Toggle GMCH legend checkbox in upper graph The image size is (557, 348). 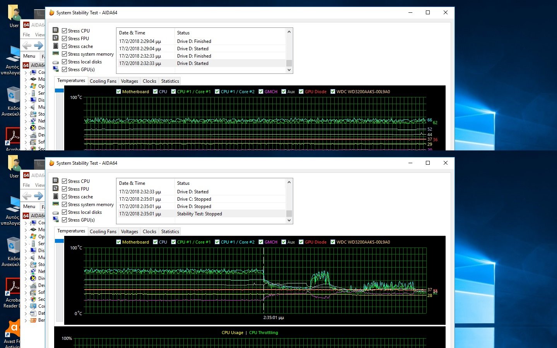coord(261,92)
